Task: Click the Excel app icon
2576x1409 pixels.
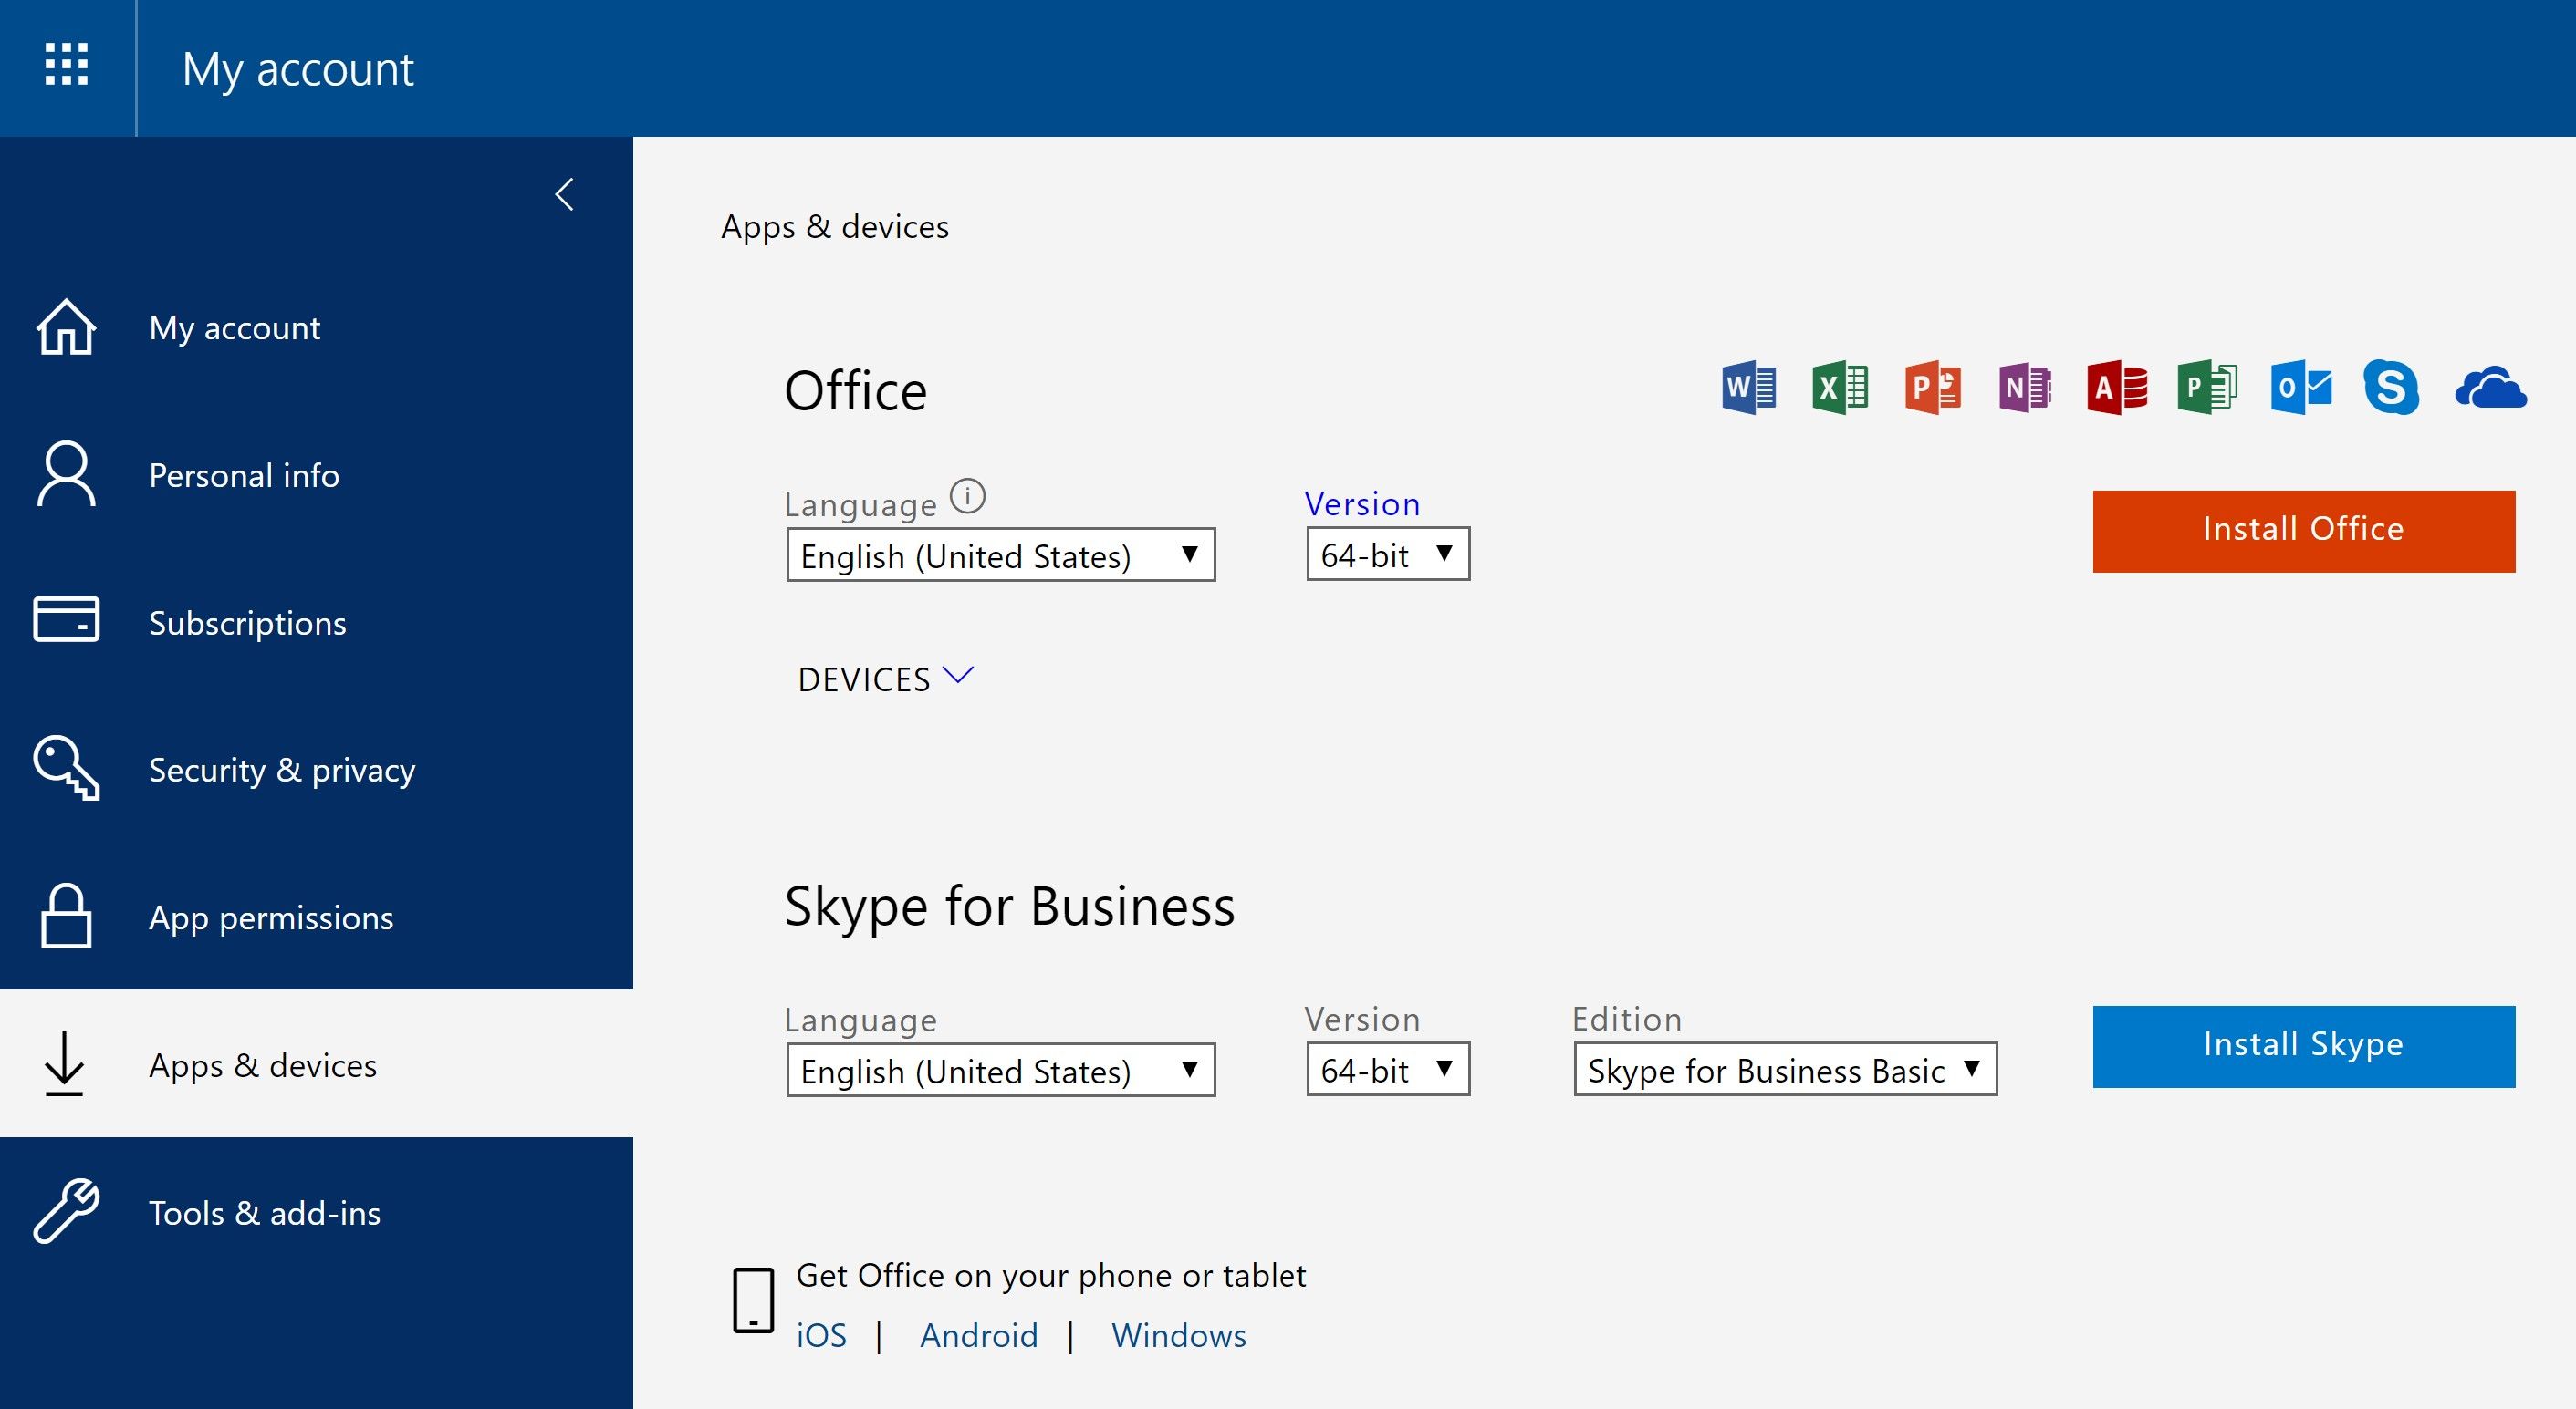Action: click(x=1840, y=387)
